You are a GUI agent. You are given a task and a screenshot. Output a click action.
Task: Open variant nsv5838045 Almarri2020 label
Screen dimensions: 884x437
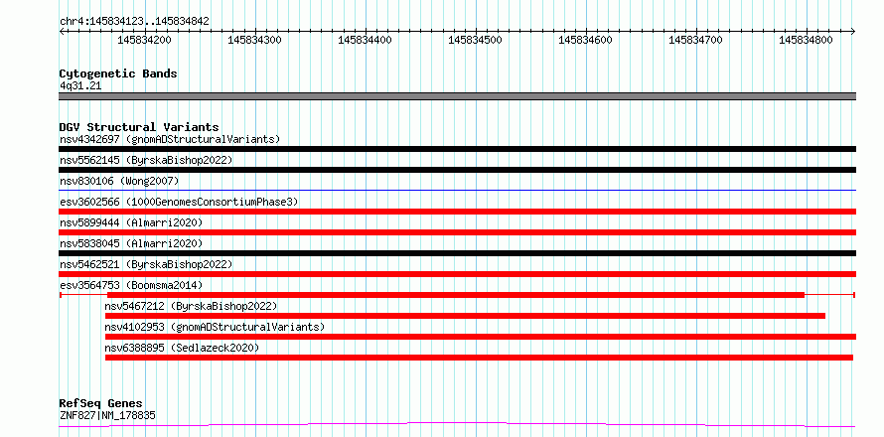point(131,243)
